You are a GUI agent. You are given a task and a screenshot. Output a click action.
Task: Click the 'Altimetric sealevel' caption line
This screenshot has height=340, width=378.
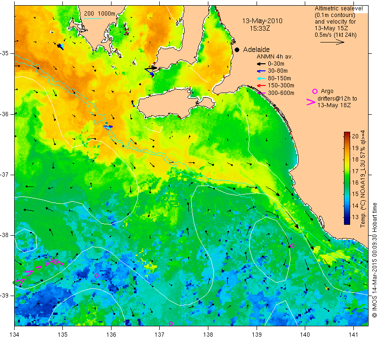click(x=339, y=8)
